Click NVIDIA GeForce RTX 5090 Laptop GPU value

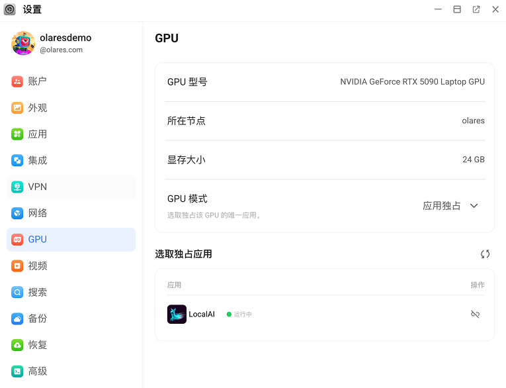click(413, 81)
